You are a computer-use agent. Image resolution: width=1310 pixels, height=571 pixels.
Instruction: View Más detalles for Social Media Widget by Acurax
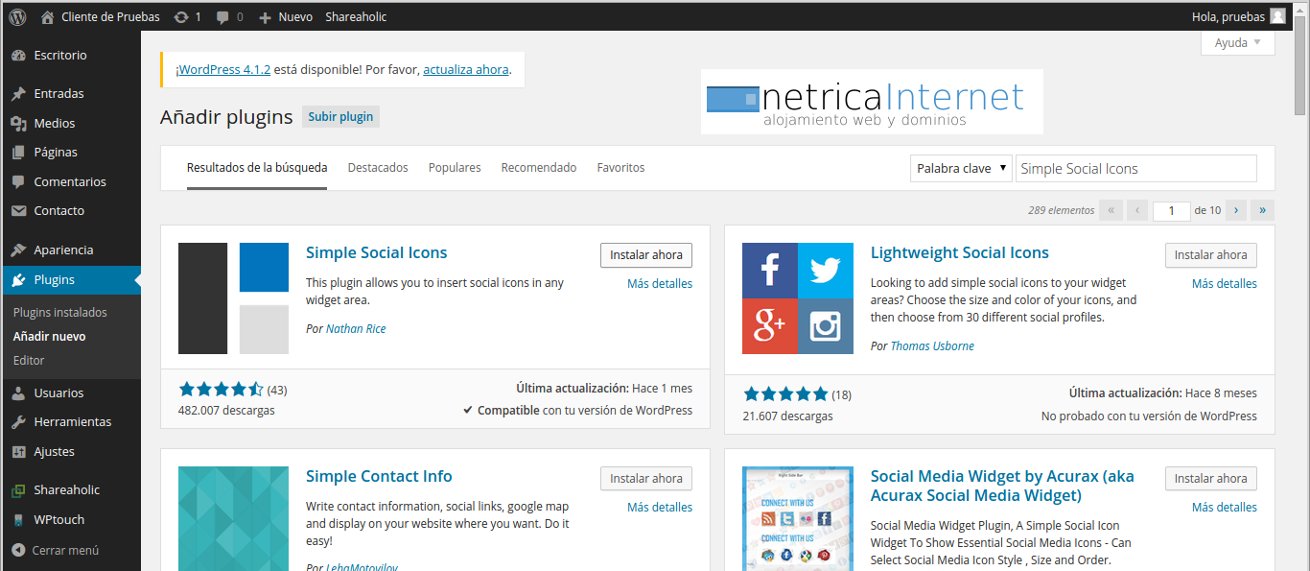[x=1225, y=508]
